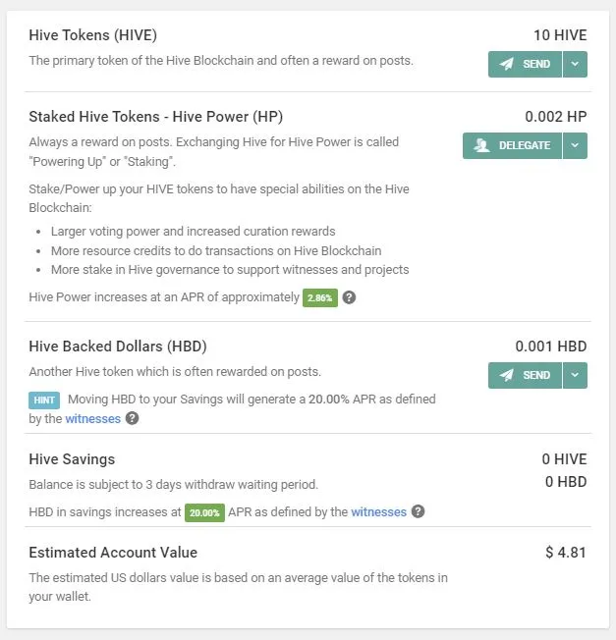
Task: Expand the HIVE Send dropdown arrow
Action: pyautogui.click(x=575, y=64)
